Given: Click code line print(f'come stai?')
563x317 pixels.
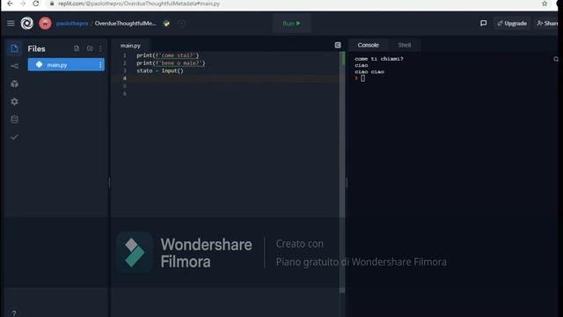Looking at the screenshot, I should (x=168, y=55).
